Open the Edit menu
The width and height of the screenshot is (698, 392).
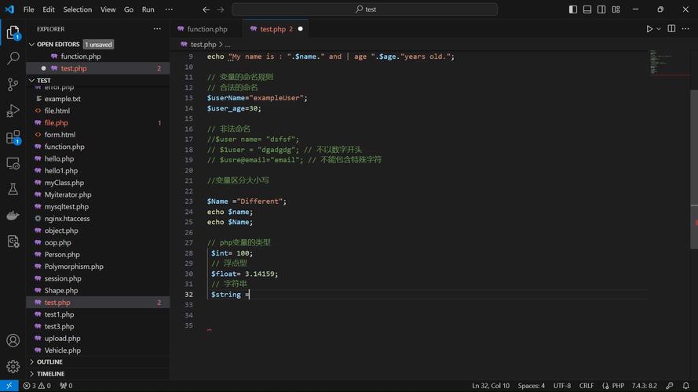coord(49,9)
